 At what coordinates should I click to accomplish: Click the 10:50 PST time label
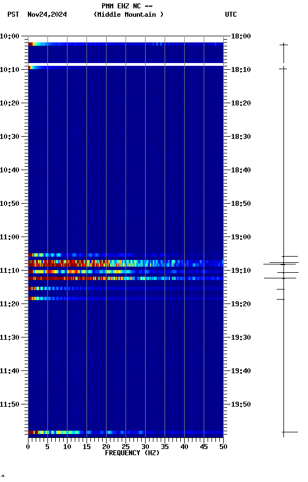9,204
